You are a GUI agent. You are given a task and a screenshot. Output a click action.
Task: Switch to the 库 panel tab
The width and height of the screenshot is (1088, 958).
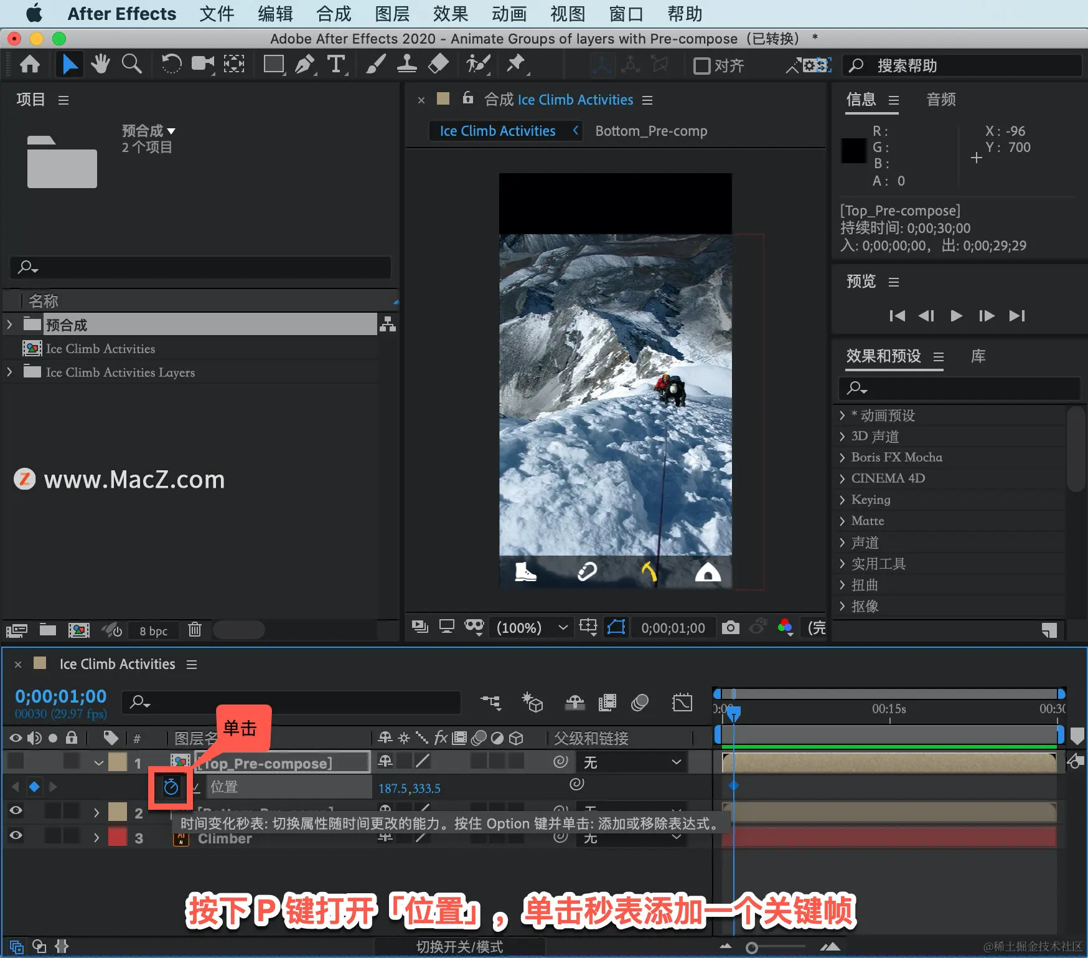tap(978, 356)
